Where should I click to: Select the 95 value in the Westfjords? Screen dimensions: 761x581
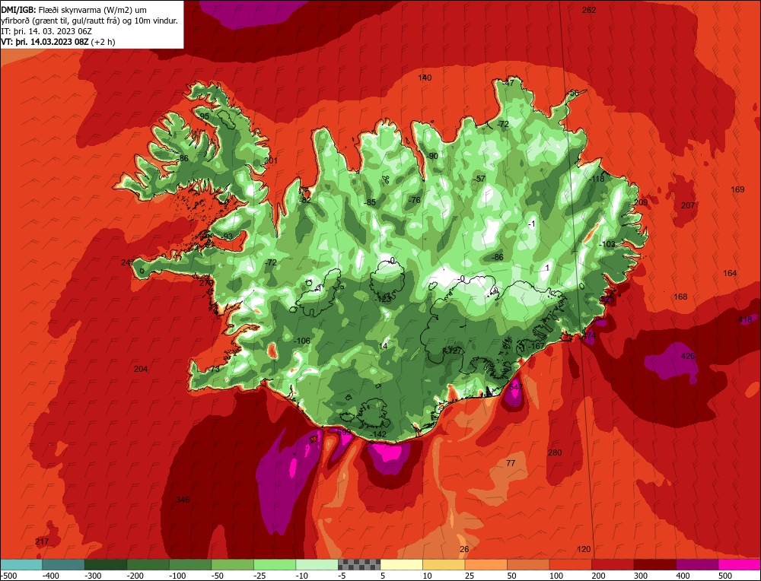tap(204, 116)
